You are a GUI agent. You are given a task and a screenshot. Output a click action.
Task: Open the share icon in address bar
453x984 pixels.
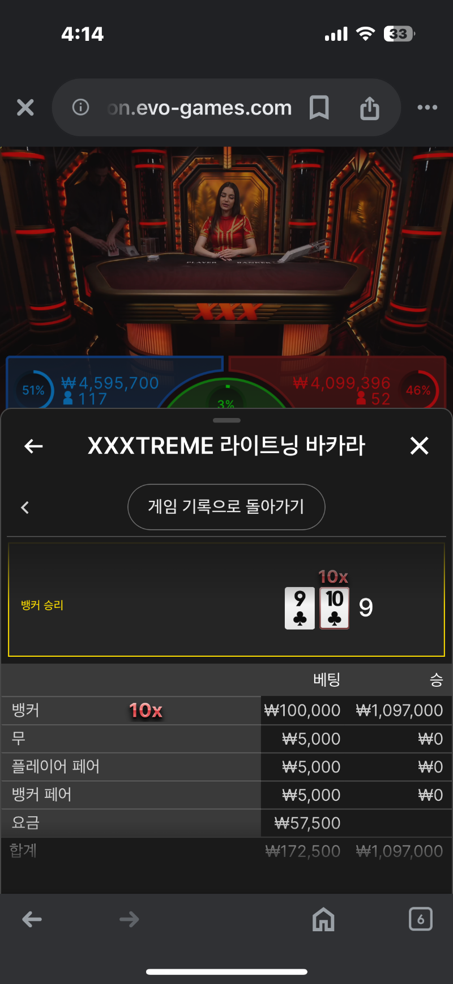pos(370,107)
